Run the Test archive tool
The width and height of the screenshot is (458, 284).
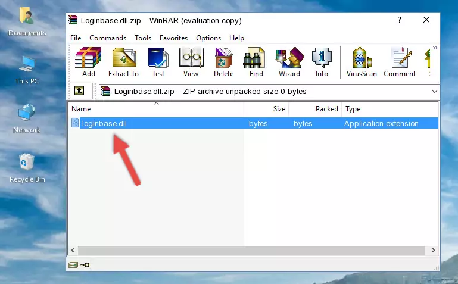158,63
